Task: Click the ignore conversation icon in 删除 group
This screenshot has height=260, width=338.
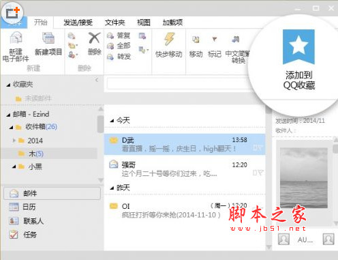Action: coord(72,35)
